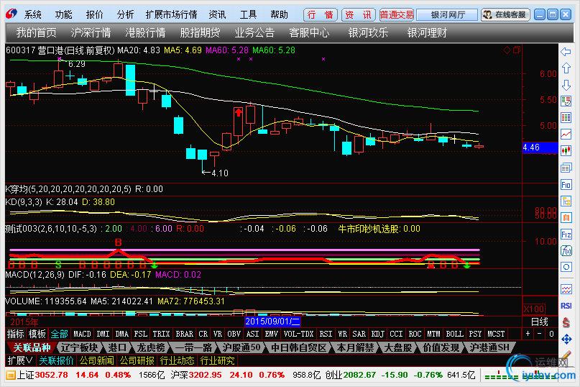The height and width of the screenshot is (387, 580).
Task: Open 客服中心 tab
Action: point(309,32)
